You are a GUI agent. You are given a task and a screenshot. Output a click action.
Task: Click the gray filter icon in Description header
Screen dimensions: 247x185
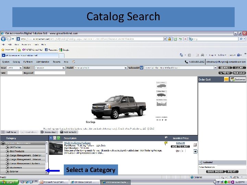(55, 138)
